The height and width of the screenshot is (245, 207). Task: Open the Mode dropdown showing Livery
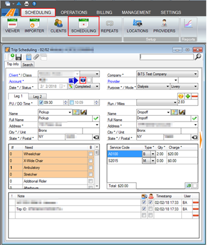pyautogui.click(x=195, y=87)
